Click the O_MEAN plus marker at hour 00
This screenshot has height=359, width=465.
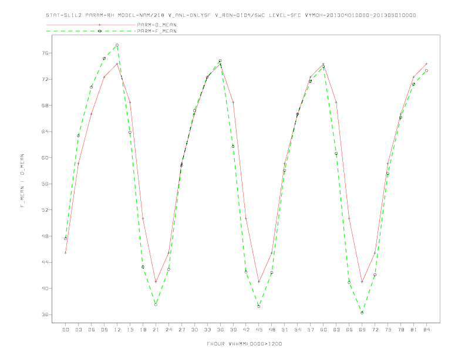pyautogui.click(x=66, y=253)
